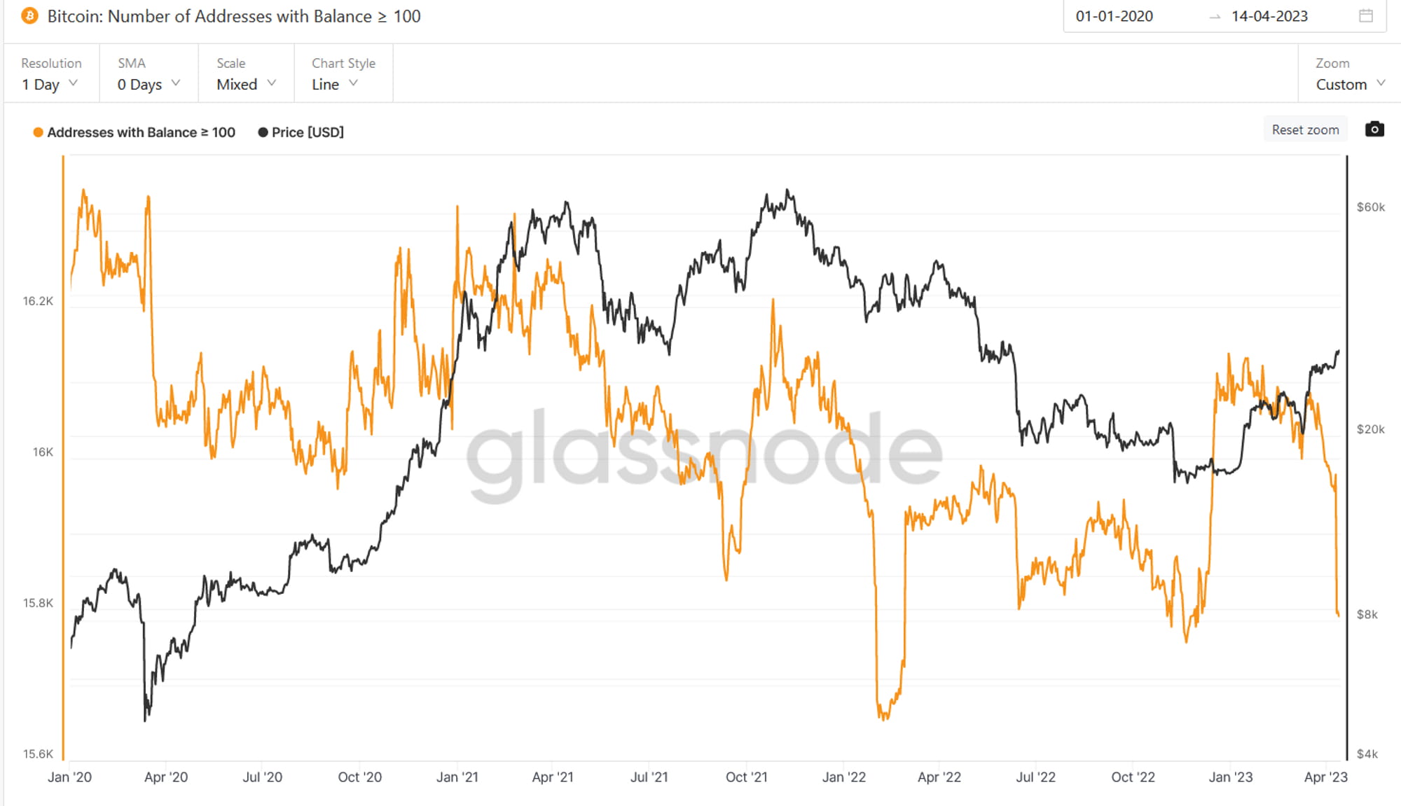Click the $60k price axis label
Viewport: 1401px width, 806px height.
[1370, 207]
